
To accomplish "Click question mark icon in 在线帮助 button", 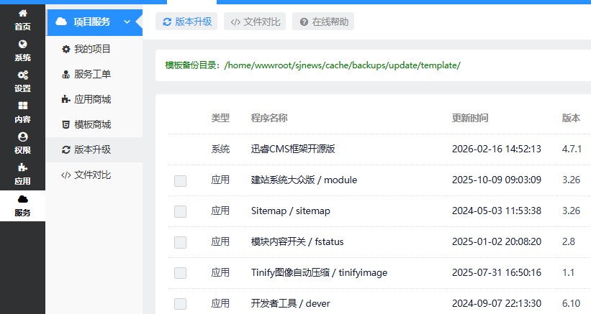I will point(304,22).
